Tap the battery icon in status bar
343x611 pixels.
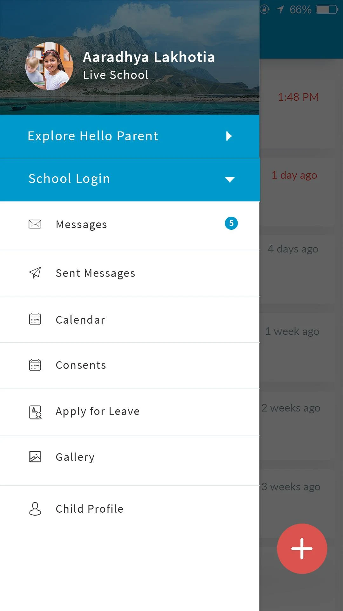pos(327,10)
